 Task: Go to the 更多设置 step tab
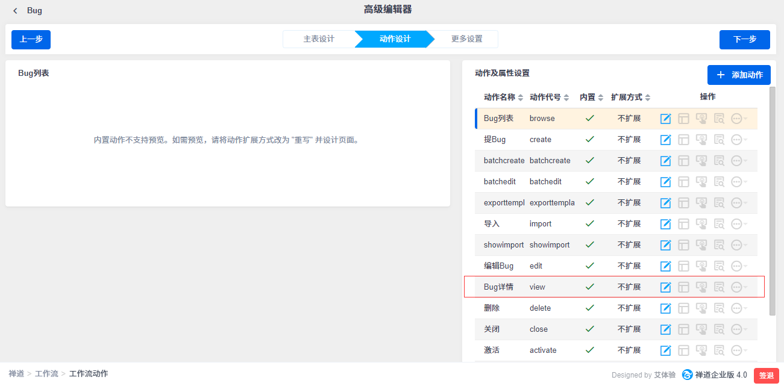(466, 39)
